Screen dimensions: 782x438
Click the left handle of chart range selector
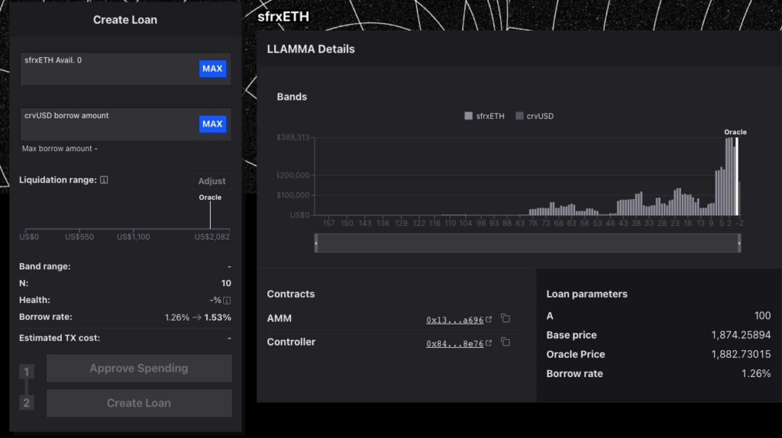coord(316,243)
